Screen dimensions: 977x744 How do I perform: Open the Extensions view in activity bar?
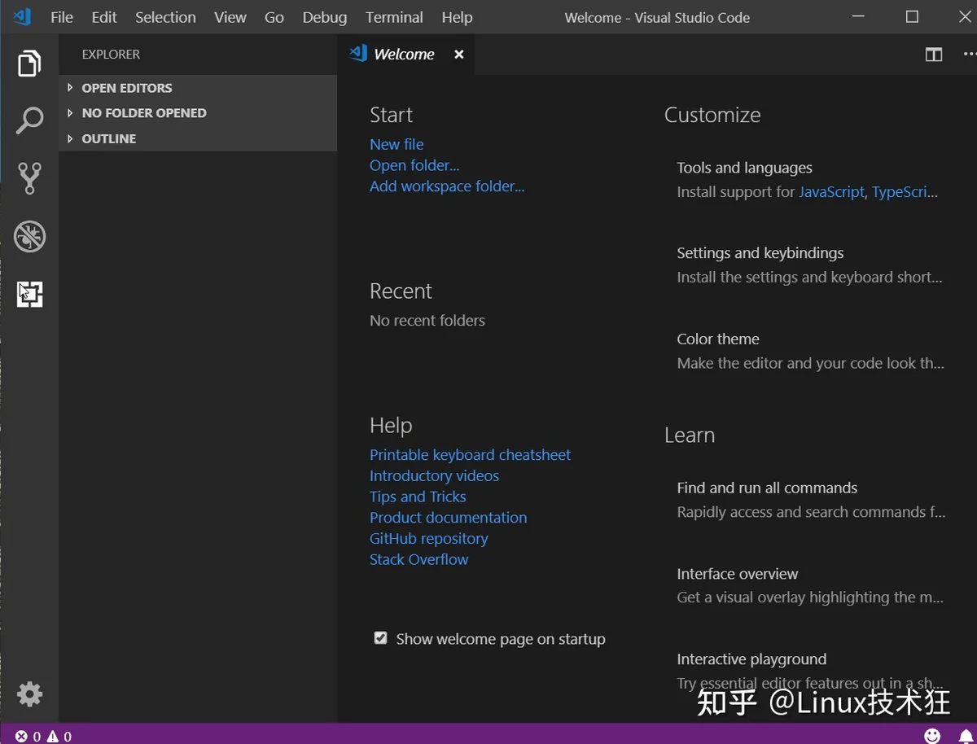click(x=29, y=294)
